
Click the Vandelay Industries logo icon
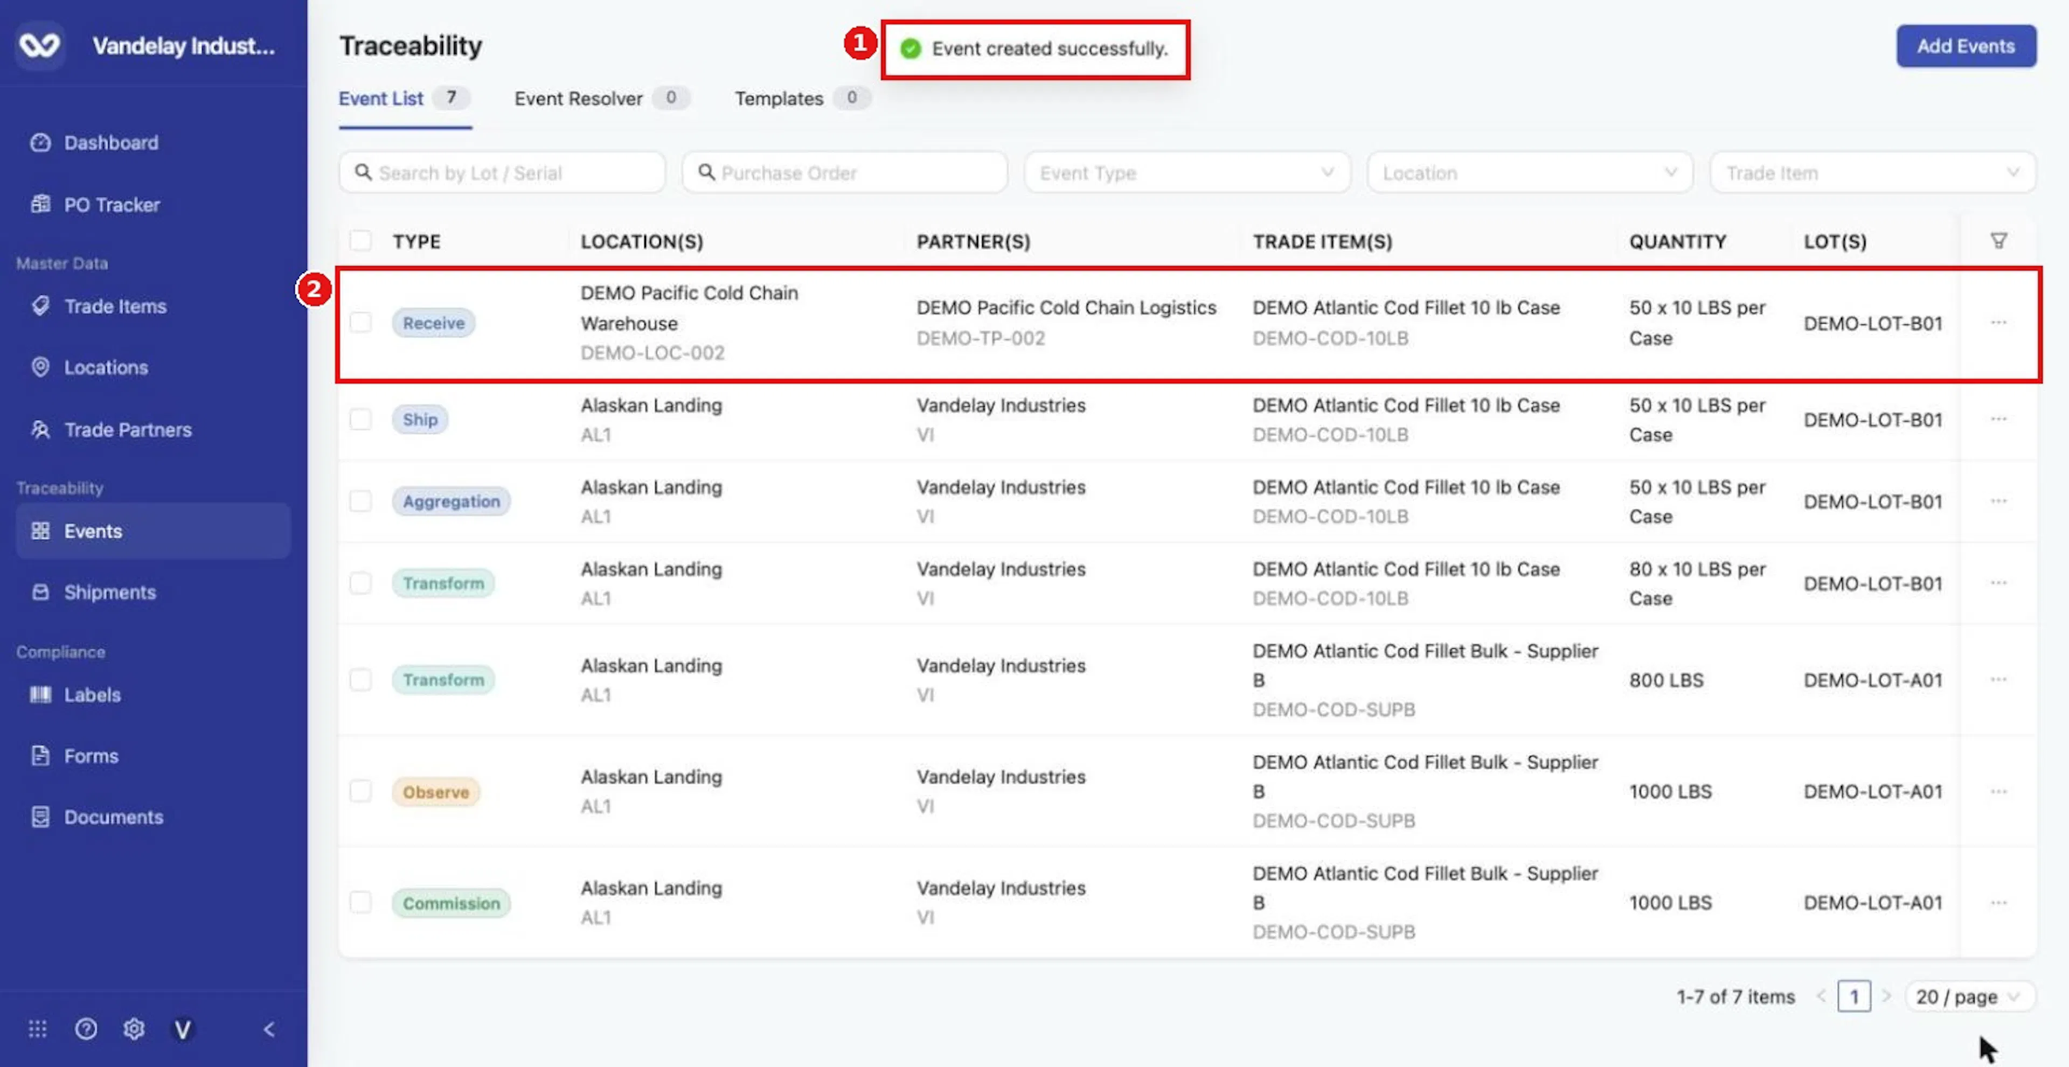pos(39,46)
